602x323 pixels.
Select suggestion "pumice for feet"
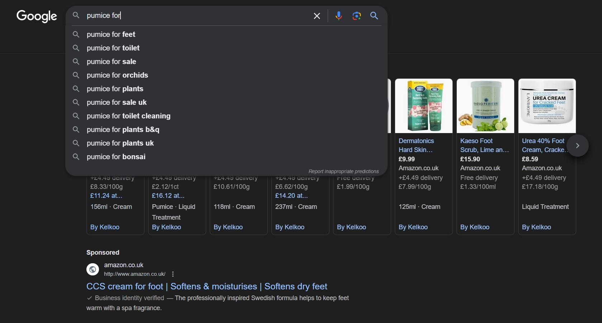tap(111, 34)
